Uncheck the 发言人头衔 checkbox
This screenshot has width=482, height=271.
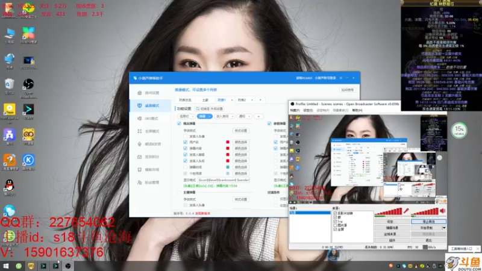coord(185,161)
